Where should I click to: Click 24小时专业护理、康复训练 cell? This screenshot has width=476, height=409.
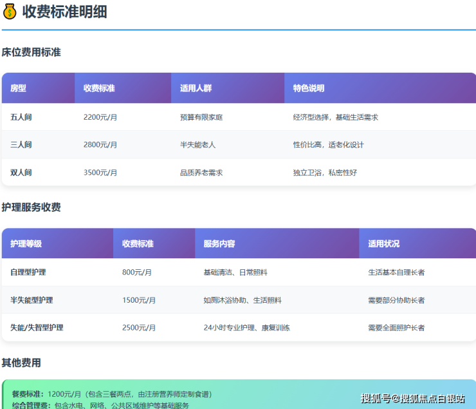point(246,328)
